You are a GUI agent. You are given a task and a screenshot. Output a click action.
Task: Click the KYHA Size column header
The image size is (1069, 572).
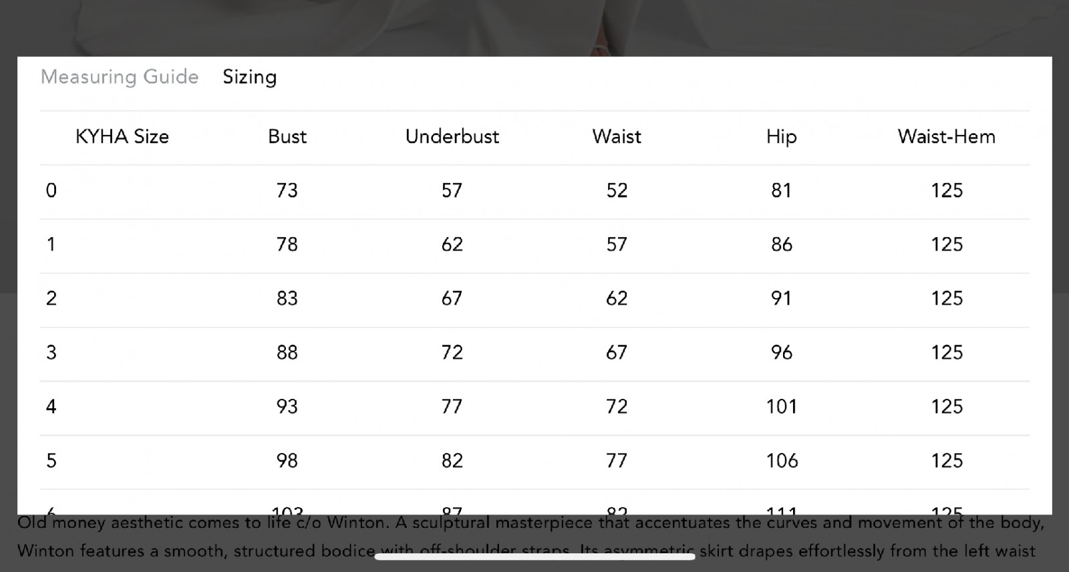coord(122,136)
